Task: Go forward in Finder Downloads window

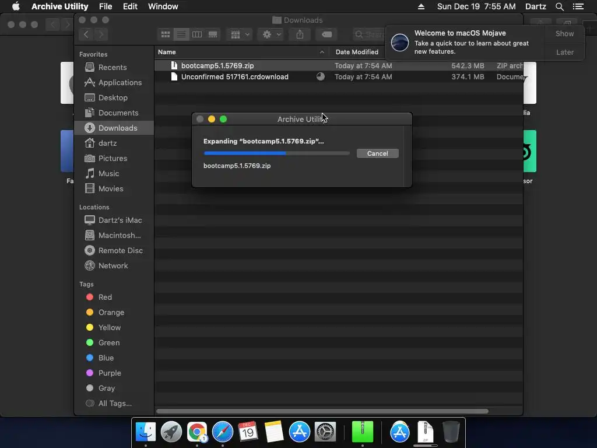Action: (101, 34)
